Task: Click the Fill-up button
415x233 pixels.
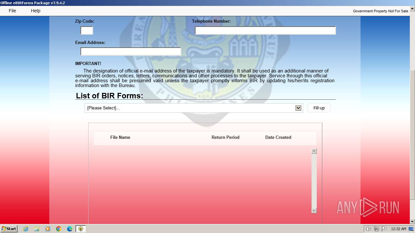Action: click(x=319, y=108)
